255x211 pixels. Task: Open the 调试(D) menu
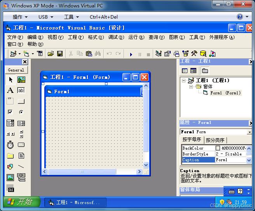tap(116, 37)
